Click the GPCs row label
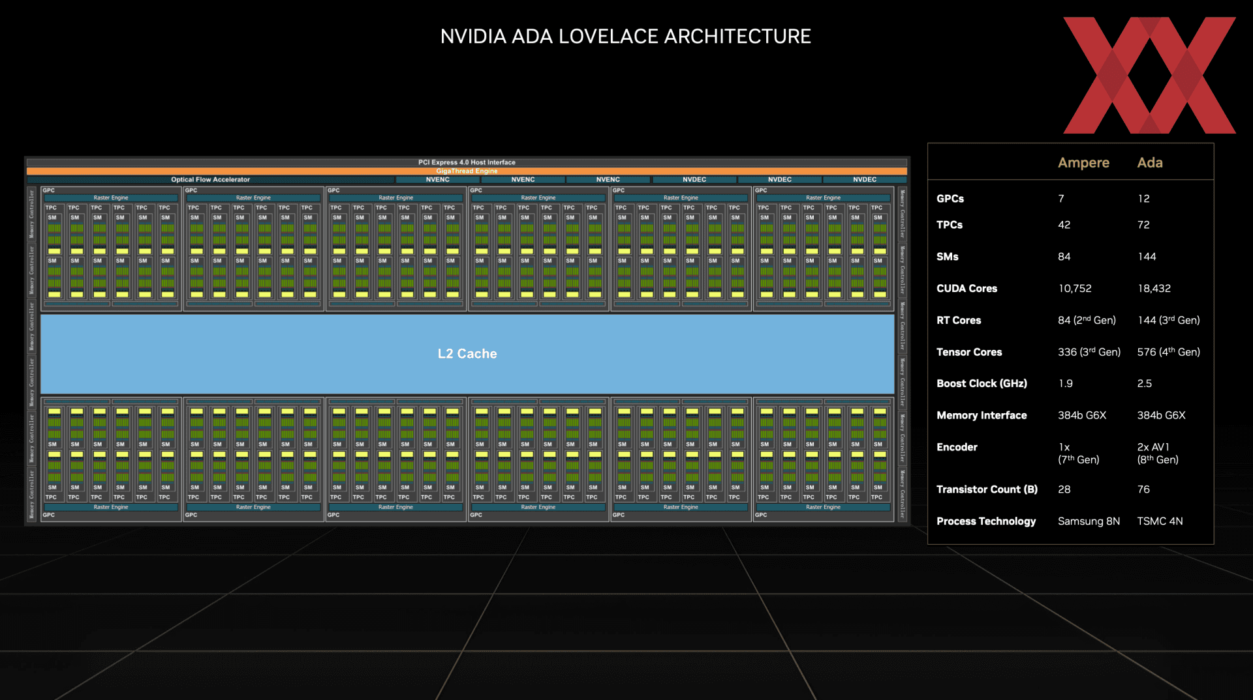The width and height of the screenshot is (1253, 700). (x=950, y=199)
